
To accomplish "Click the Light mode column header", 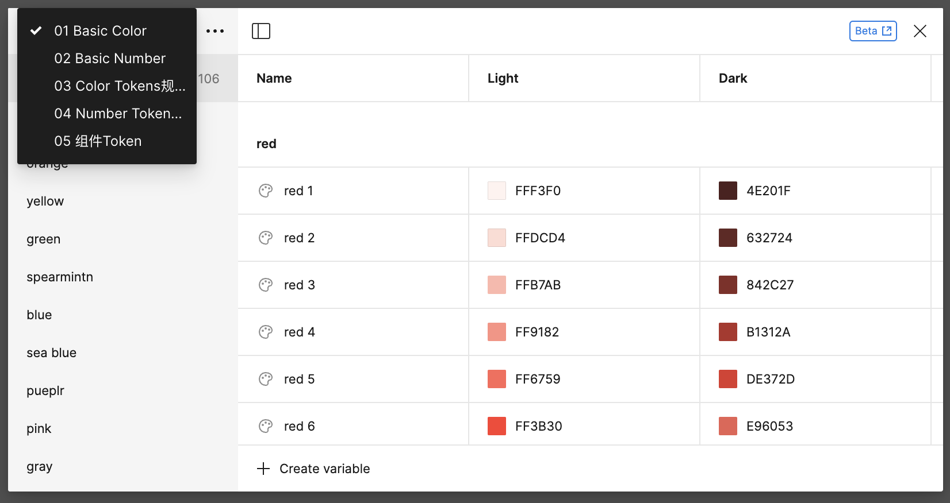I will coord(503,79).
